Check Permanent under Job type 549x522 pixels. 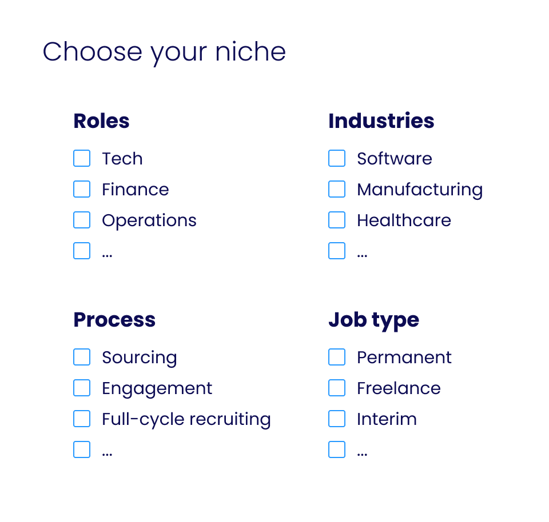pos(337,357)
